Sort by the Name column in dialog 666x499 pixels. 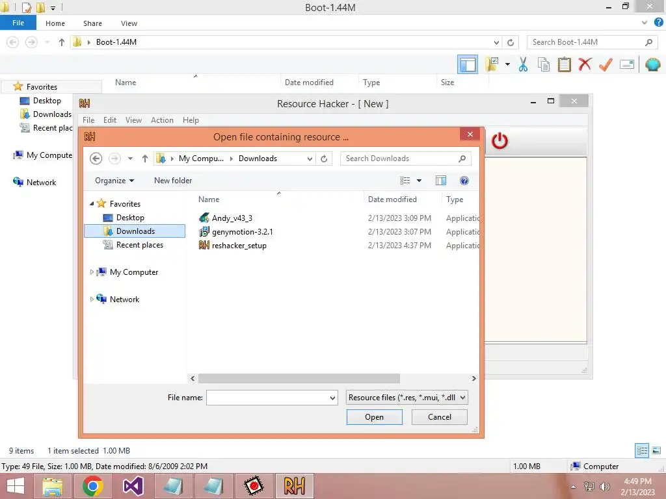(209, 199)
